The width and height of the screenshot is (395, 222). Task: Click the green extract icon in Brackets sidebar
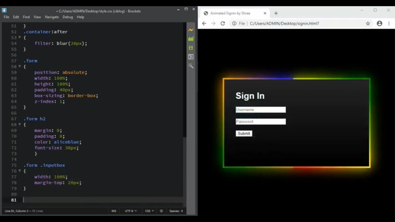[191, 38]
